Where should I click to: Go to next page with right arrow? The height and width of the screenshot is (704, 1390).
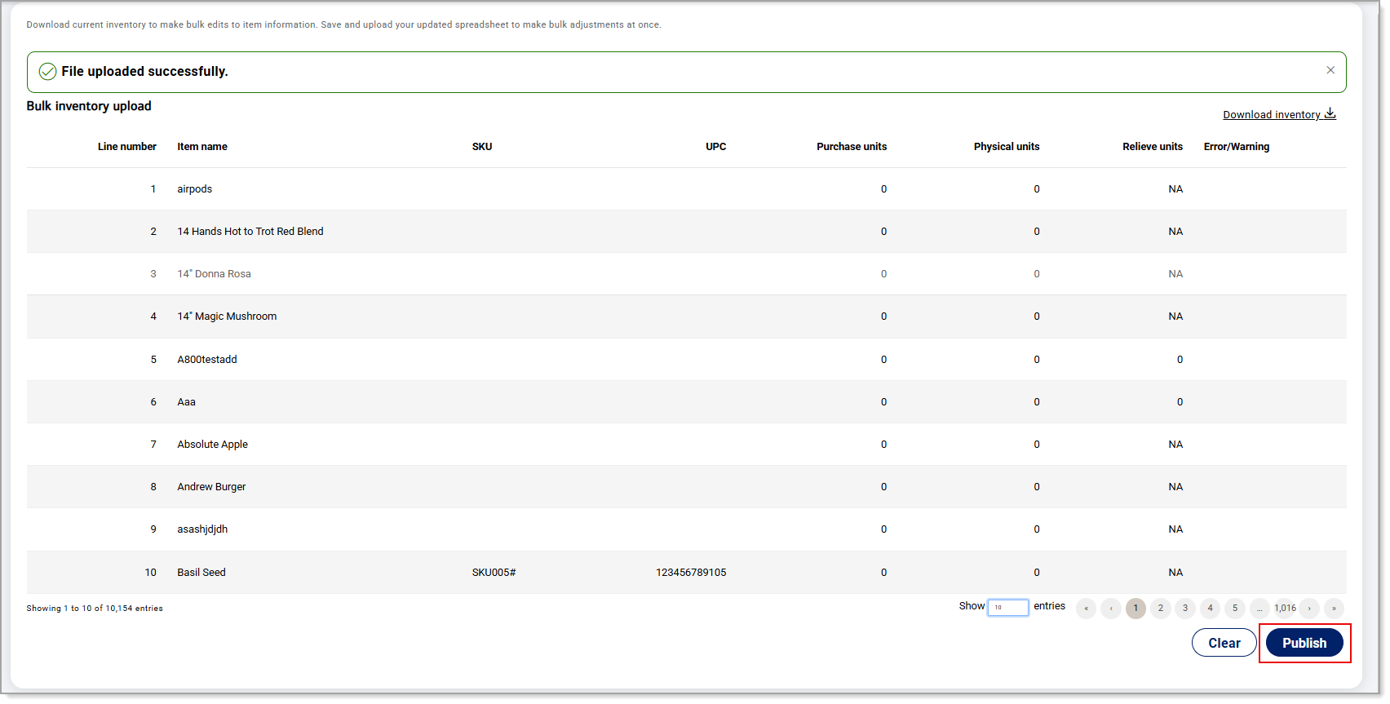[x=1309, y=609]
